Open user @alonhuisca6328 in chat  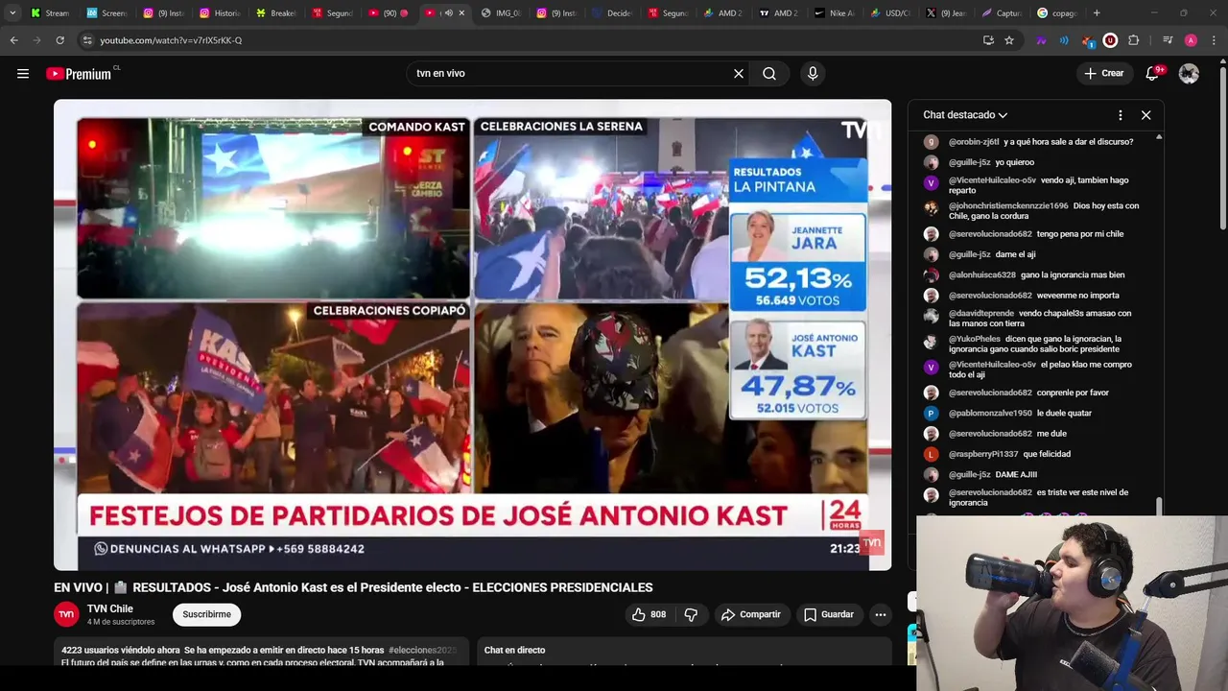(x=981, y=275)
